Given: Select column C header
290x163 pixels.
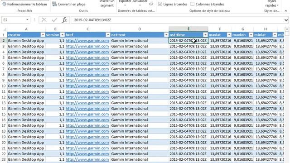Looking at the screenshot, I should click(87, 29).
